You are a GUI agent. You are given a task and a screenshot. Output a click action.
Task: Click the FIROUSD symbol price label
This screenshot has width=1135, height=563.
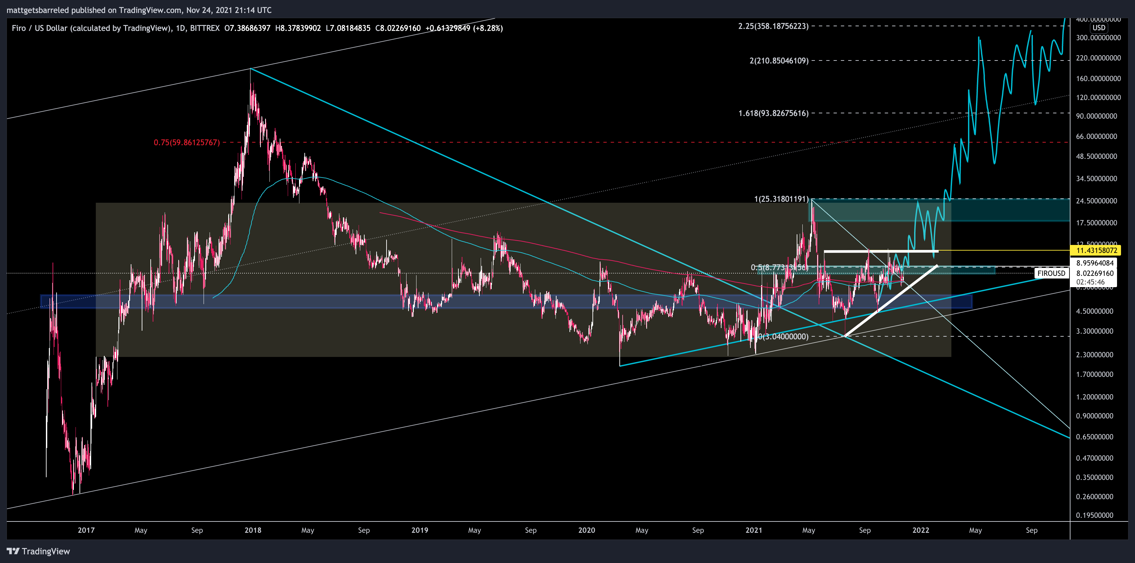click(1051, 273)
